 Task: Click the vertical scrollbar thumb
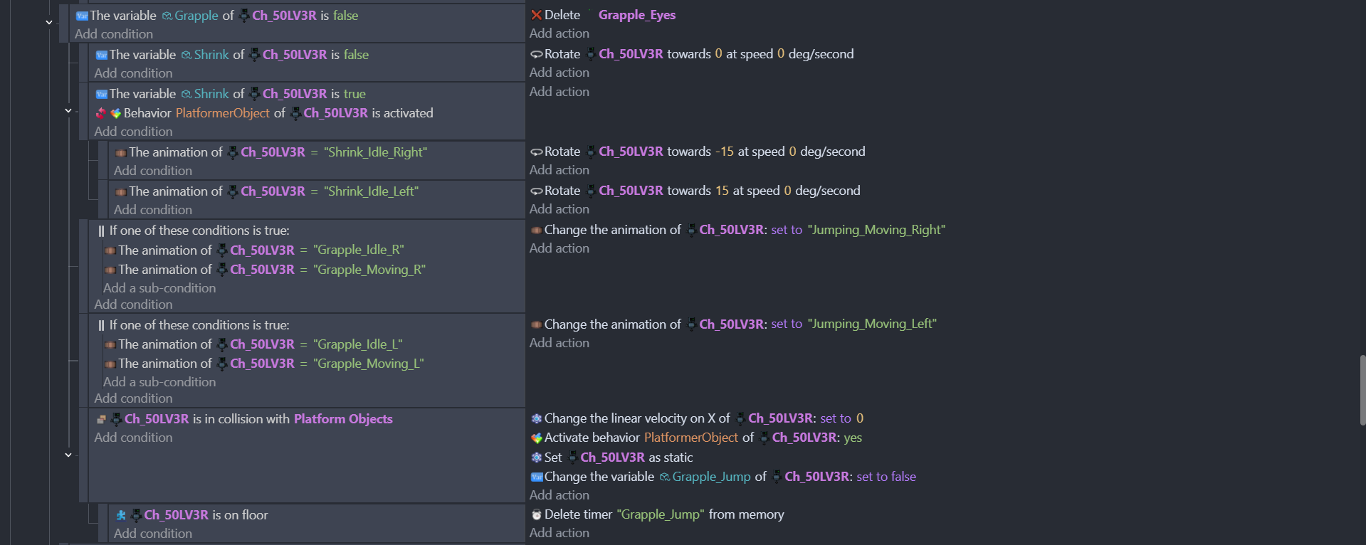click(x=1362, y=390)
